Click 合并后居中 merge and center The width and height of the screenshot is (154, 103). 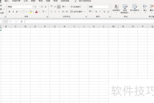[x=76, y=12]
